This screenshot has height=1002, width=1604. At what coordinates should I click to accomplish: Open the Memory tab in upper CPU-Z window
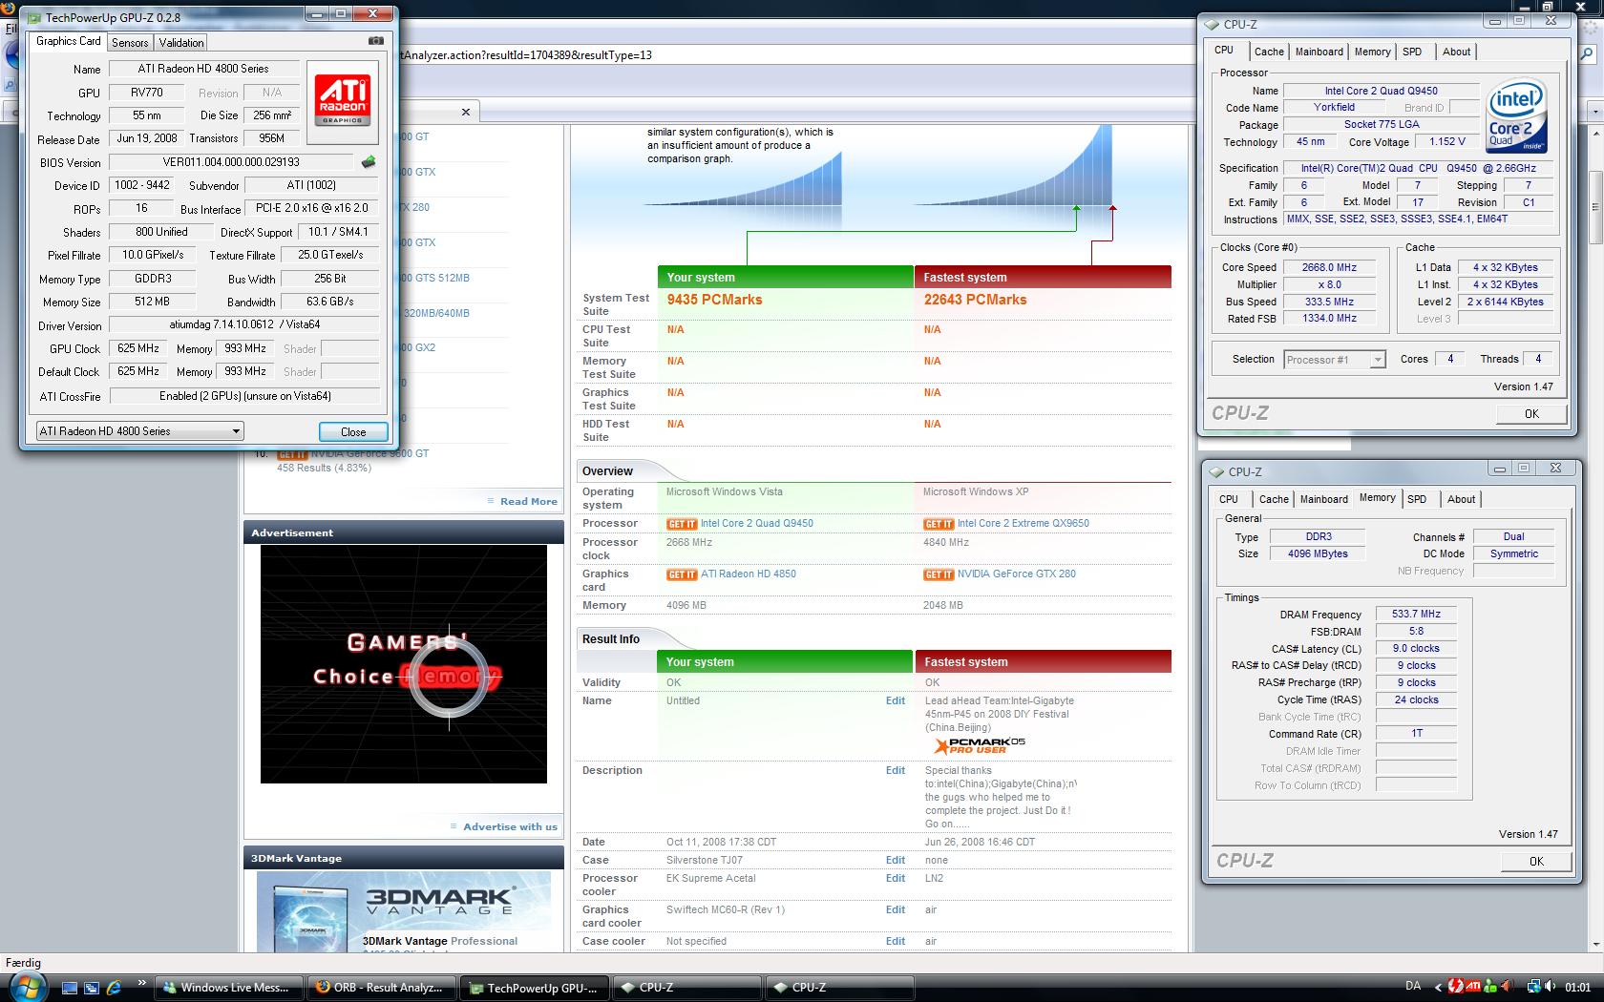point(1372,52)
